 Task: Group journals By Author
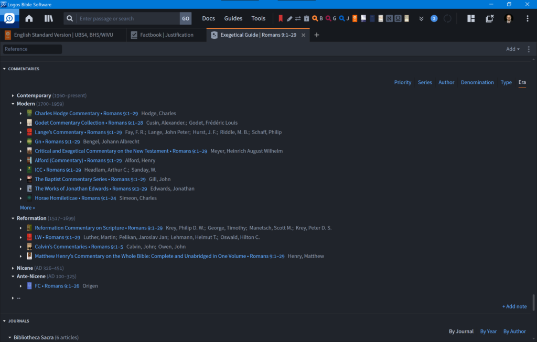coord(514,332)
